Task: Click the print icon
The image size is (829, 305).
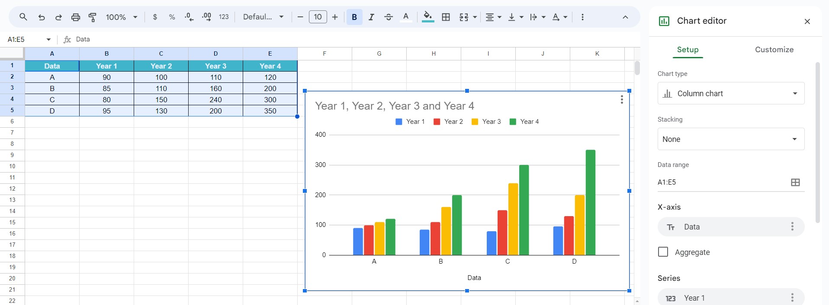Action: coord(76,17)
